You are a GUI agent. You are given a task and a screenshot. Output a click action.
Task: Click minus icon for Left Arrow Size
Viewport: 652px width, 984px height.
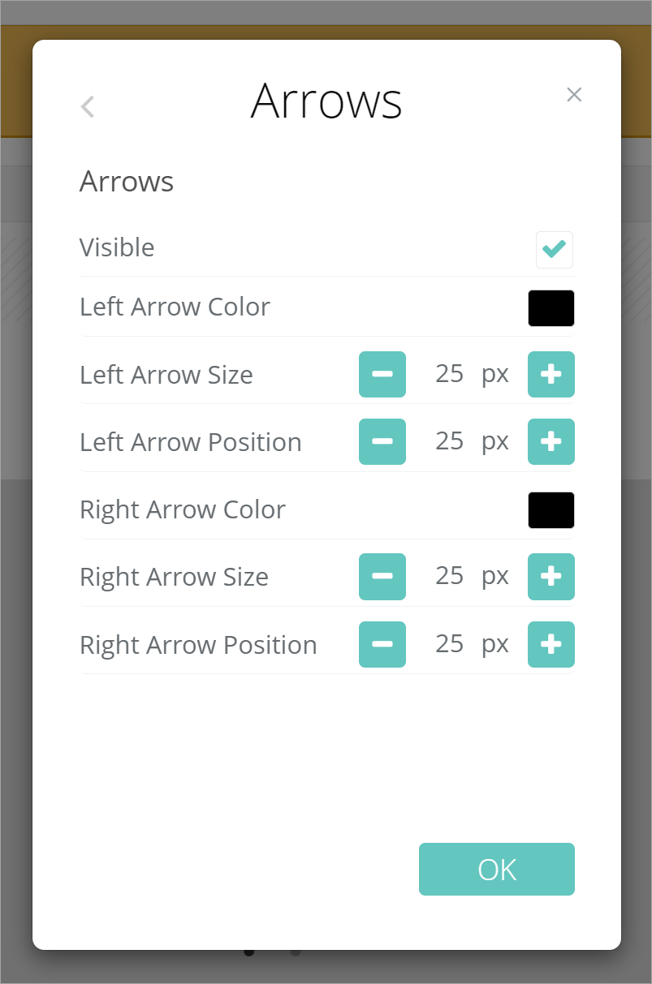(x=382, y=375)
